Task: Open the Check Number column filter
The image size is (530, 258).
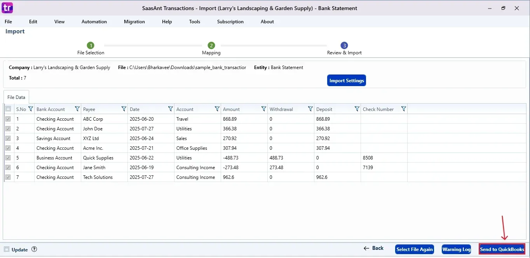Action: (x=404, y=109)
